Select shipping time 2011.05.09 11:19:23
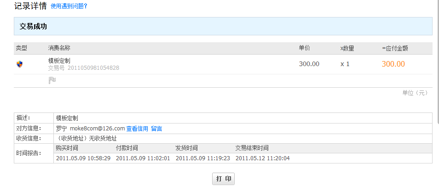439x191 pixels. coord(203,158)
